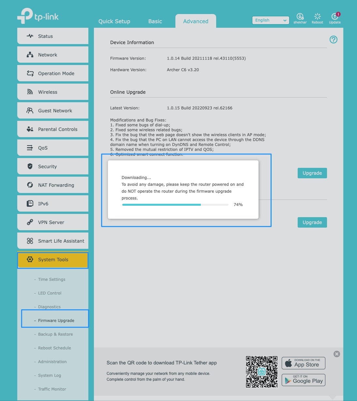
Task: Click the Reboot icon in top bar
Action: [317, 16]
